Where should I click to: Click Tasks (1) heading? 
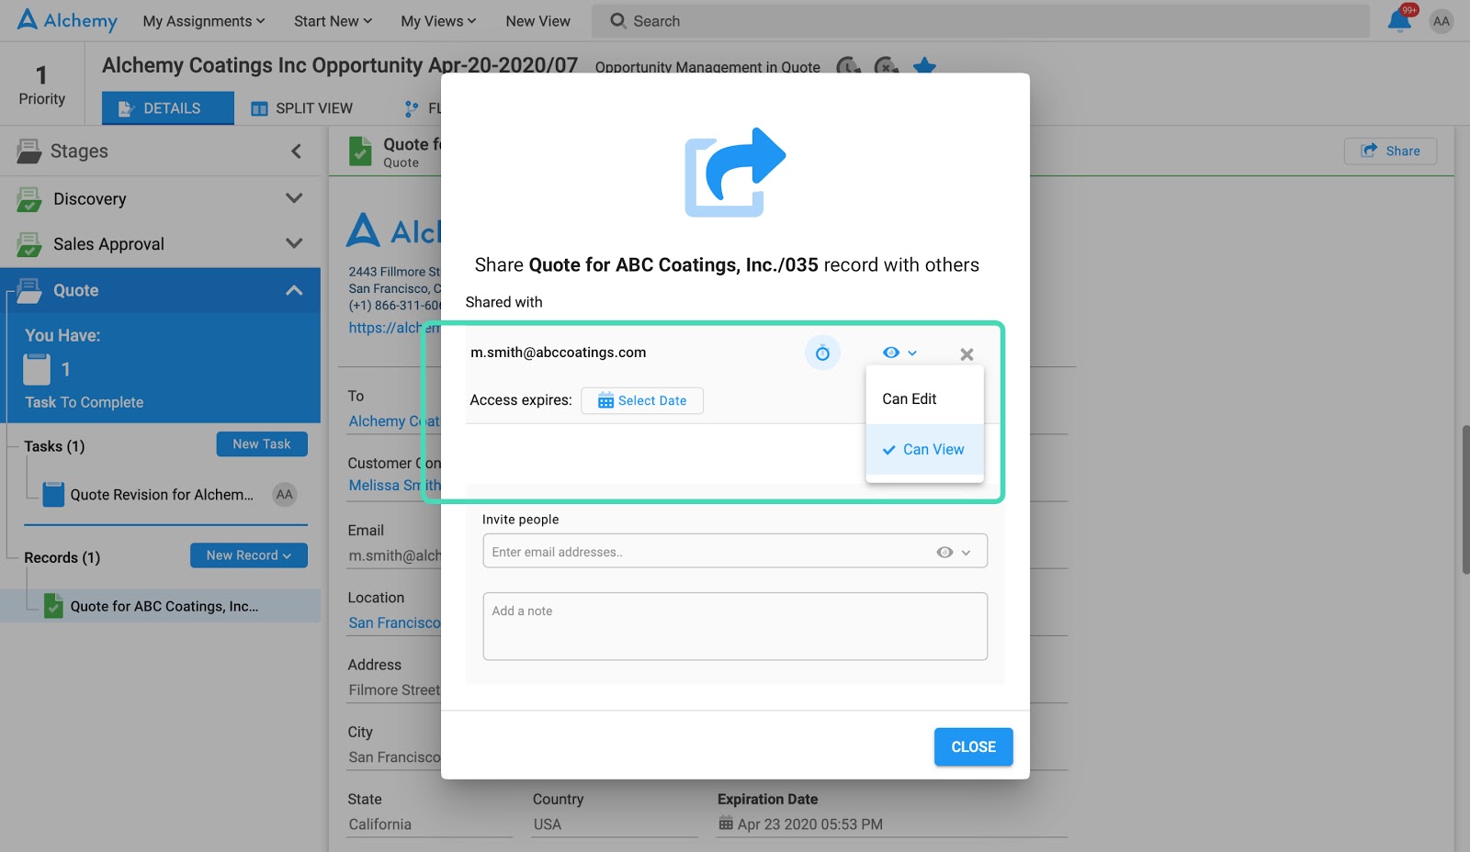[54, 446]
